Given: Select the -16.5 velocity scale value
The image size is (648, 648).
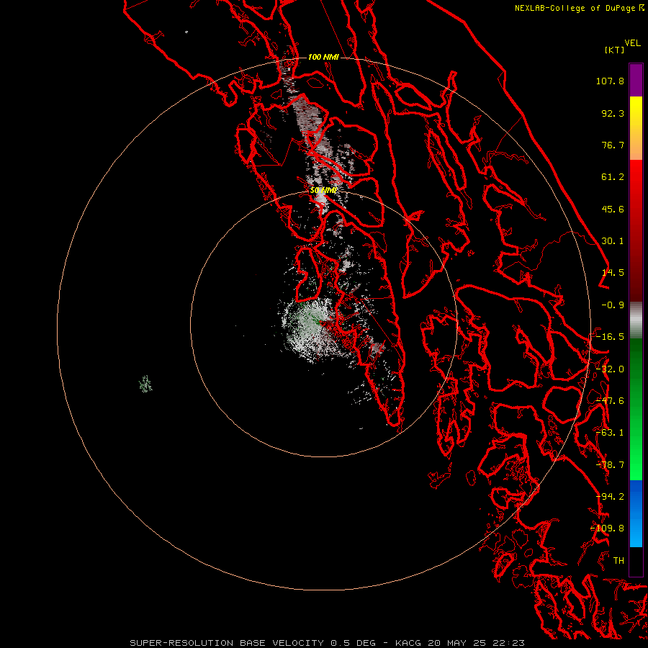Looking at the screenshot, I should point(610,337).
